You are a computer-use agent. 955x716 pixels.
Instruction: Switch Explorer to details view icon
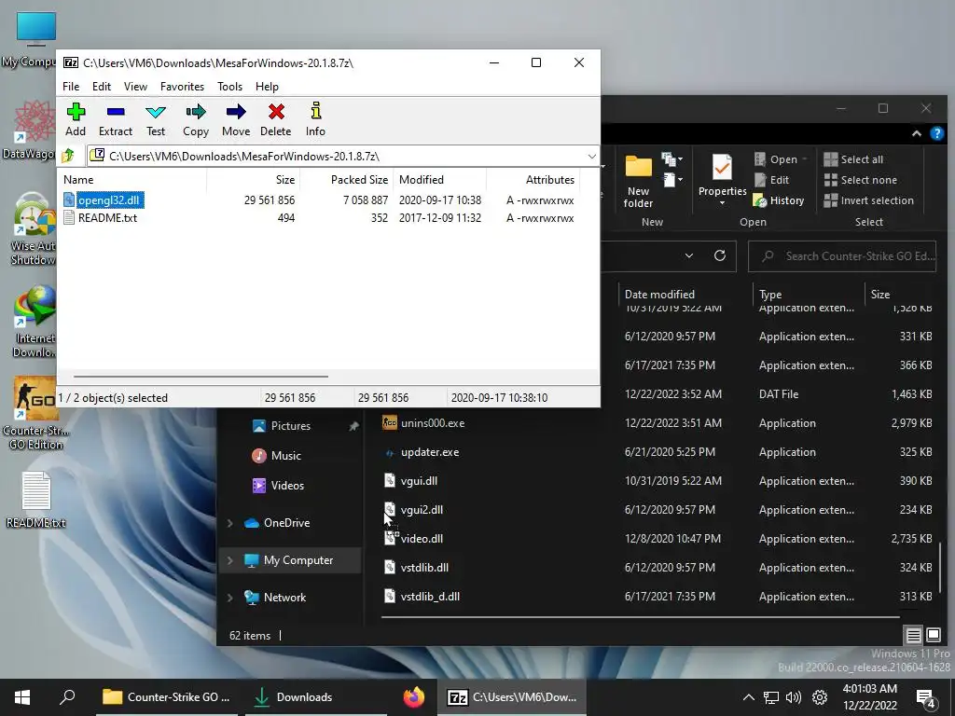914,636
